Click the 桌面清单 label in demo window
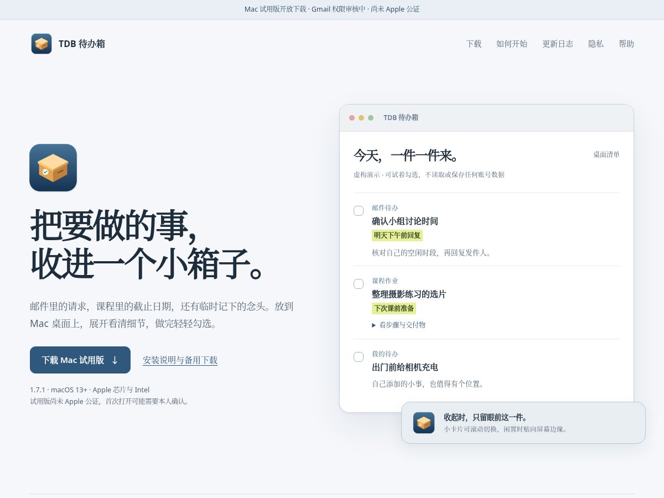 coord(606,154)
